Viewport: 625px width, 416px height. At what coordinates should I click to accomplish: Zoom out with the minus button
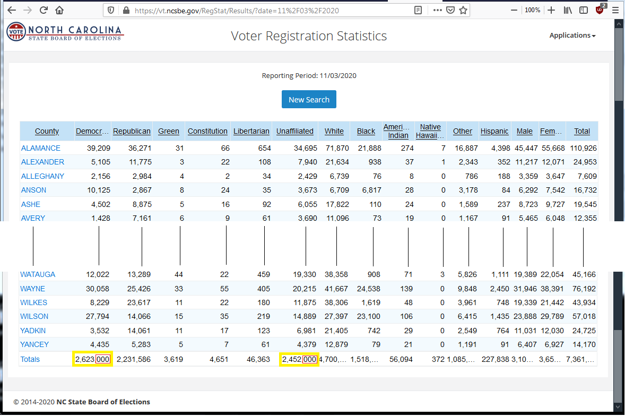tap(514, 11)
